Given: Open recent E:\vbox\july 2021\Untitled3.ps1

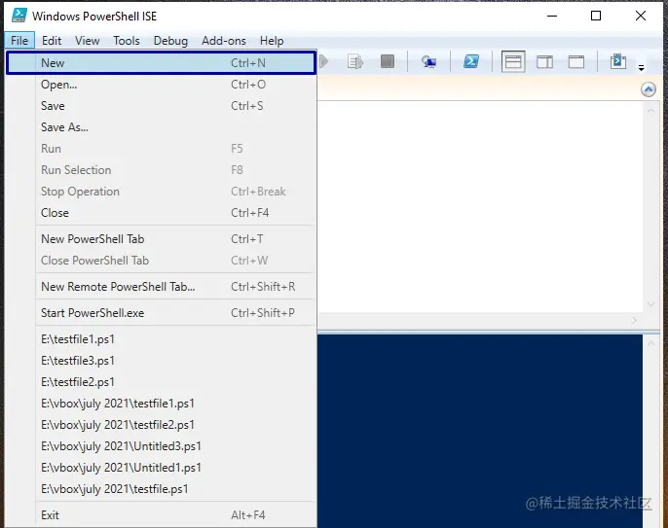Looking at the screenshot, I should [162, 446].
